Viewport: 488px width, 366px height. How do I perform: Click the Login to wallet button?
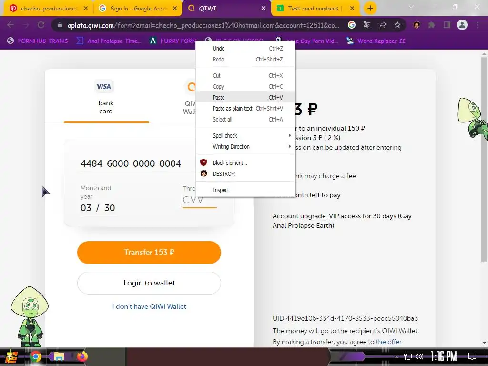click(x=149, y=283)
